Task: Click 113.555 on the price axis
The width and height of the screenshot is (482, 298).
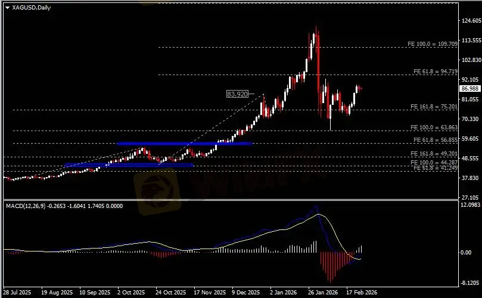Action: point(470,41)
